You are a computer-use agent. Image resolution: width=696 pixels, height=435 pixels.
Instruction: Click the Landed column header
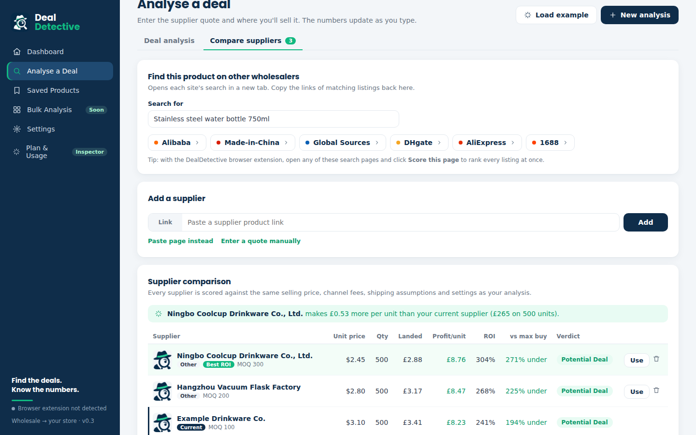[x=410, y=336]
